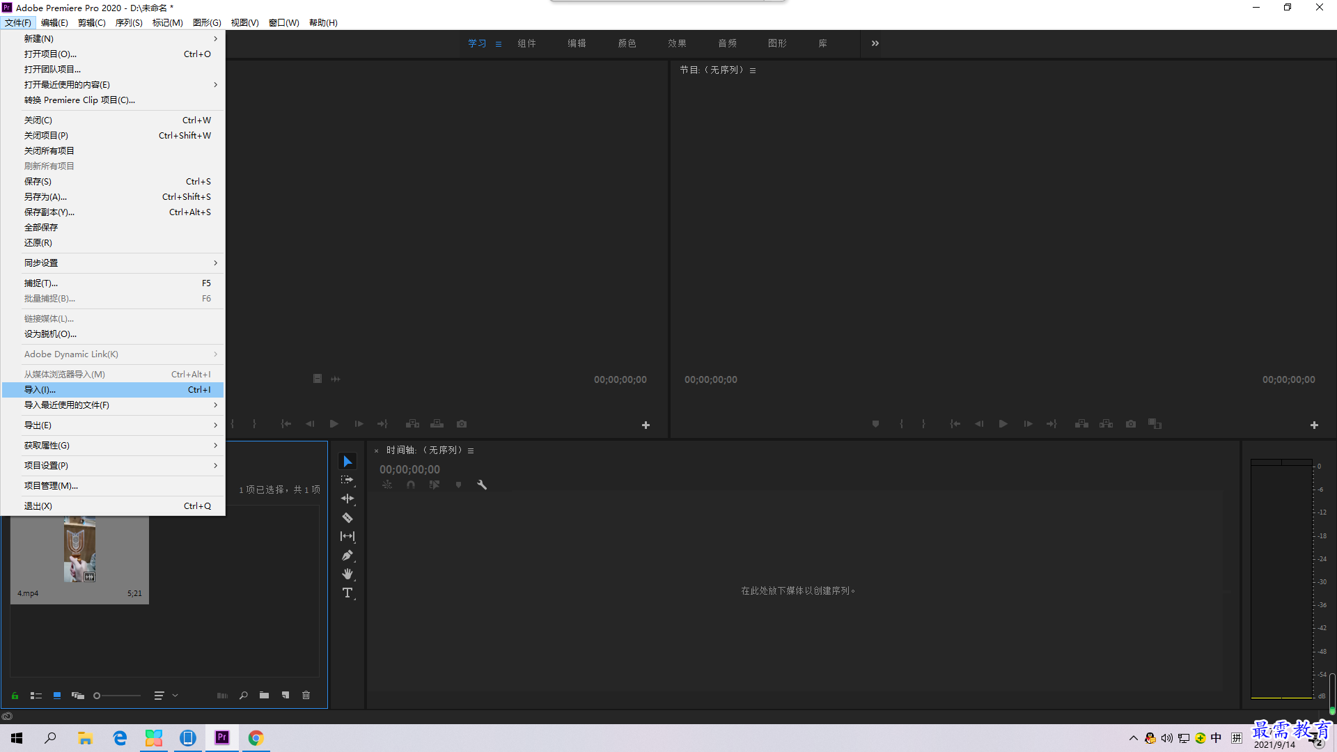Create new bin folder icon

(x=265, y=696)
